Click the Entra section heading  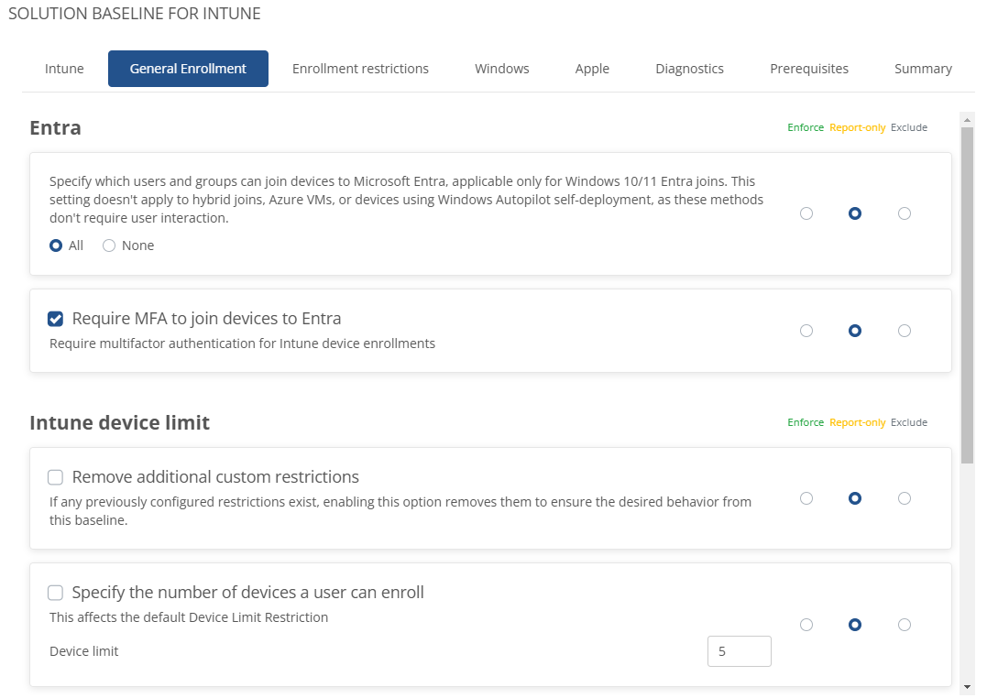[x=55, y=127]
